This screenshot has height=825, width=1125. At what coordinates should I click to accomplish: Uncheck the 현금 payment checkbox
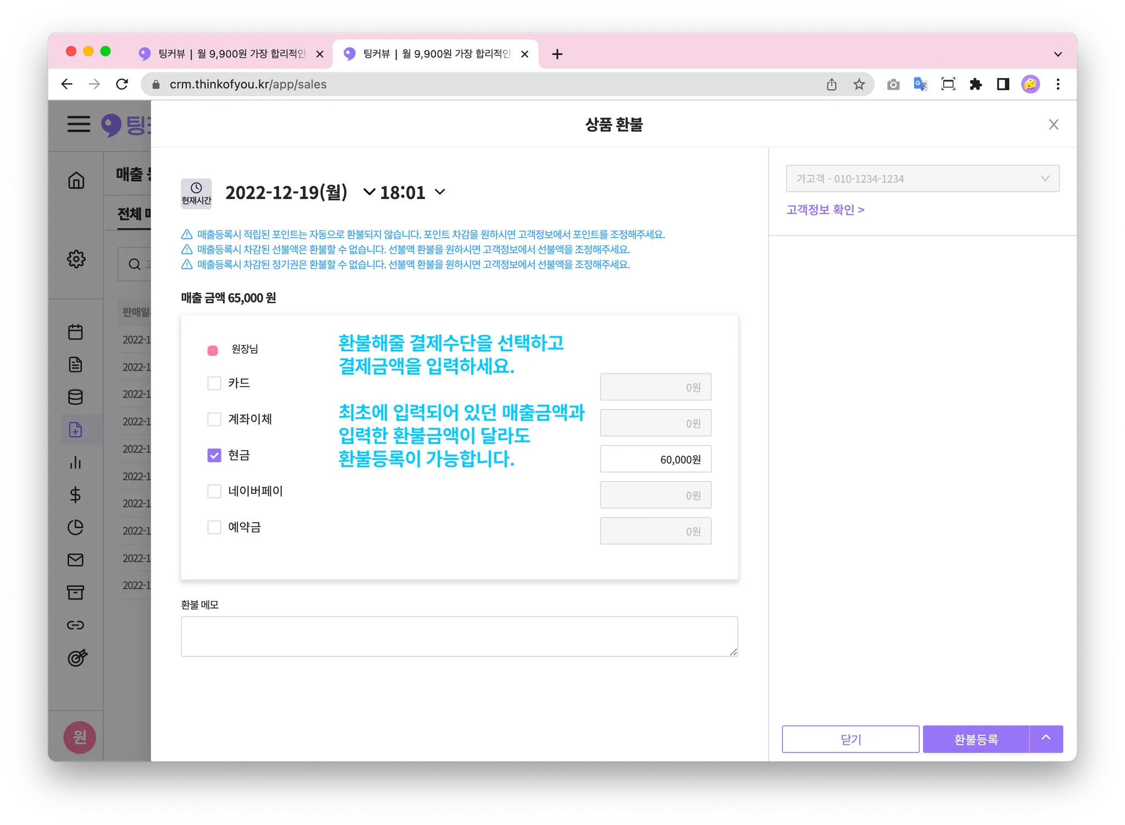(214, 455)
